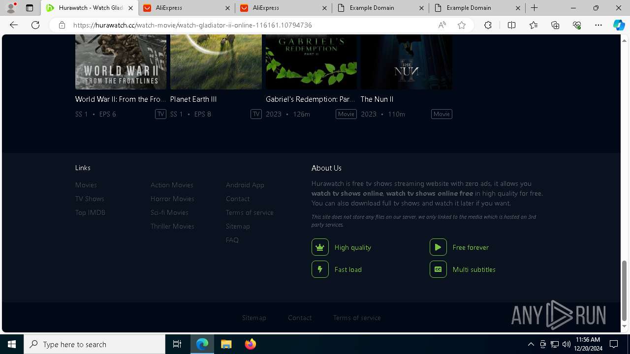Image resolution: width=630 pixels, height=354 pixels.
Task: Open Browser essentials heart icon
Action: point(577,25)
